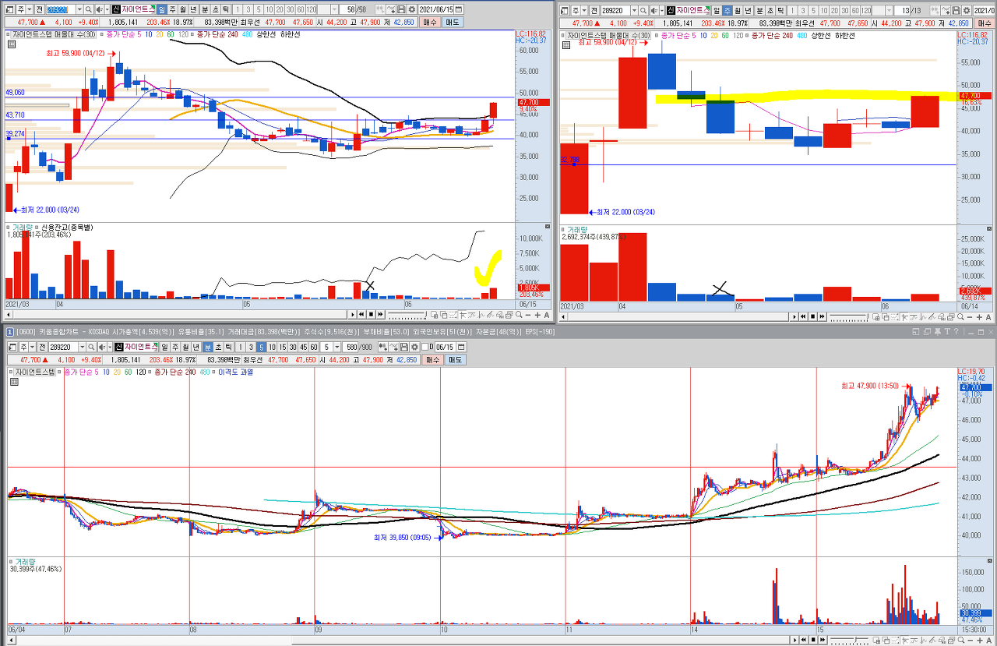Select interval 120 in top-right chart toolbar
997x646 pixels.
865,10
